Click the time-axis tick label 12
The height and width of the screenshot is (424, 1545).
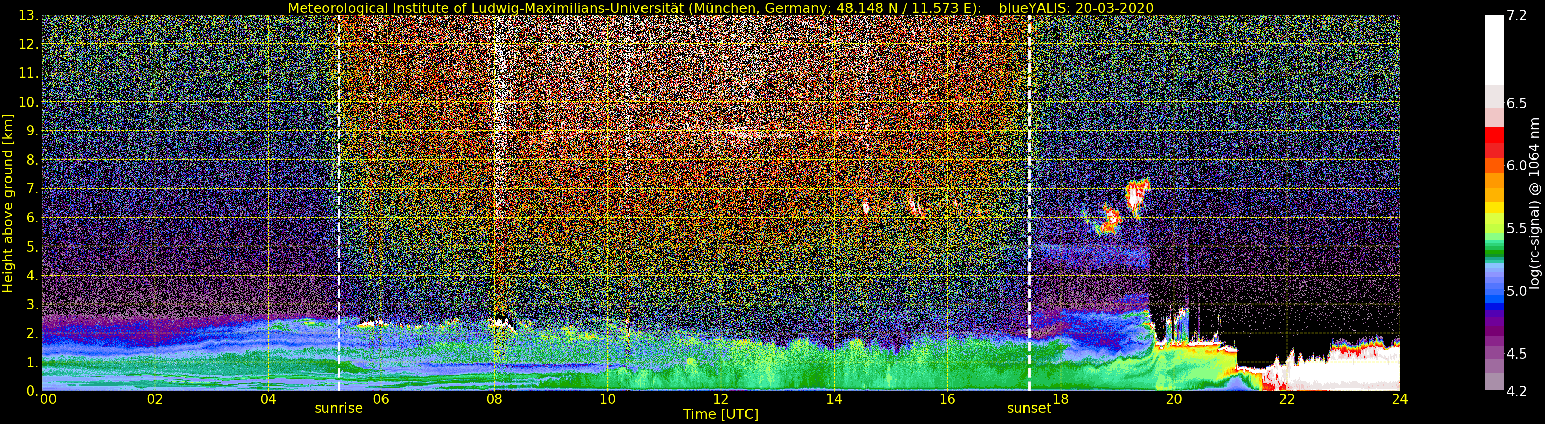click(x=721, y=399)
